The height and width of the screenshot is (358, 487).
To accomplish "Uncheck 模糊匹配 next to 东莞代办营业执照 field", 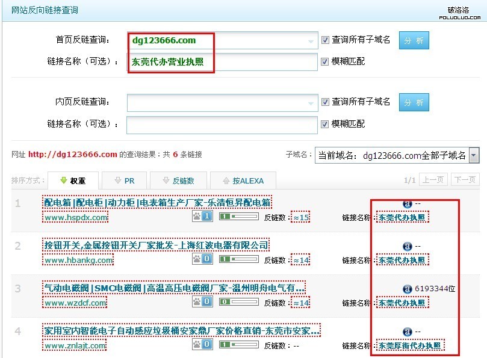I will (326, 61).
